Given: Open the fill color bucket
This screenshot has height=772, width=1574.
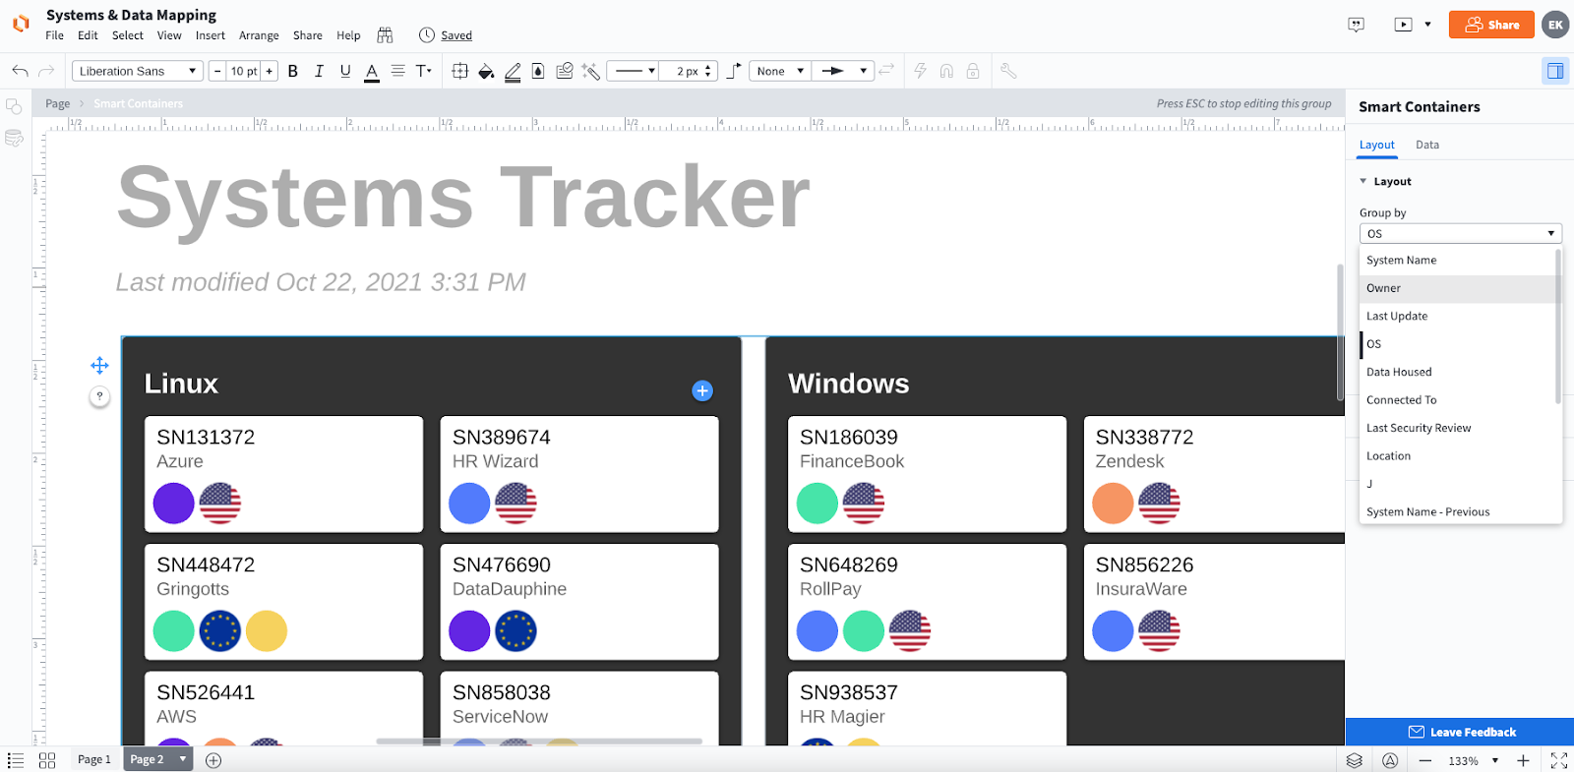Looking at the screenshot, I should pos(486,71).
